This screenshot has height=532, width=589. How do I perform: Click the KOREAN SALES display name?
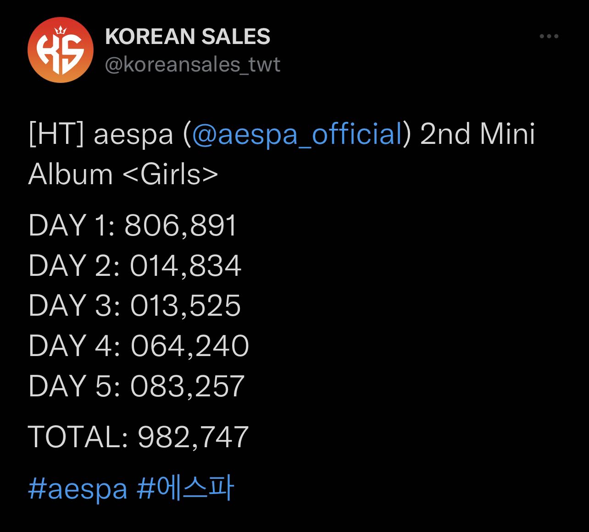[188, 37]
